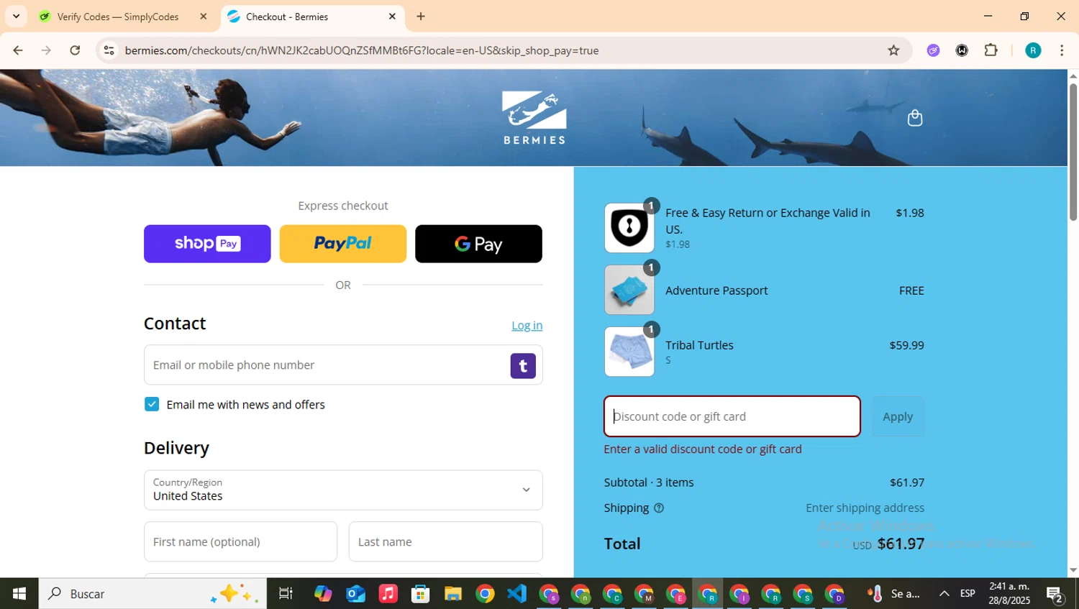Open the Chrome profile avatar R
The height and width of the screenshot is (609, 1079).
tap(1033, 50)
